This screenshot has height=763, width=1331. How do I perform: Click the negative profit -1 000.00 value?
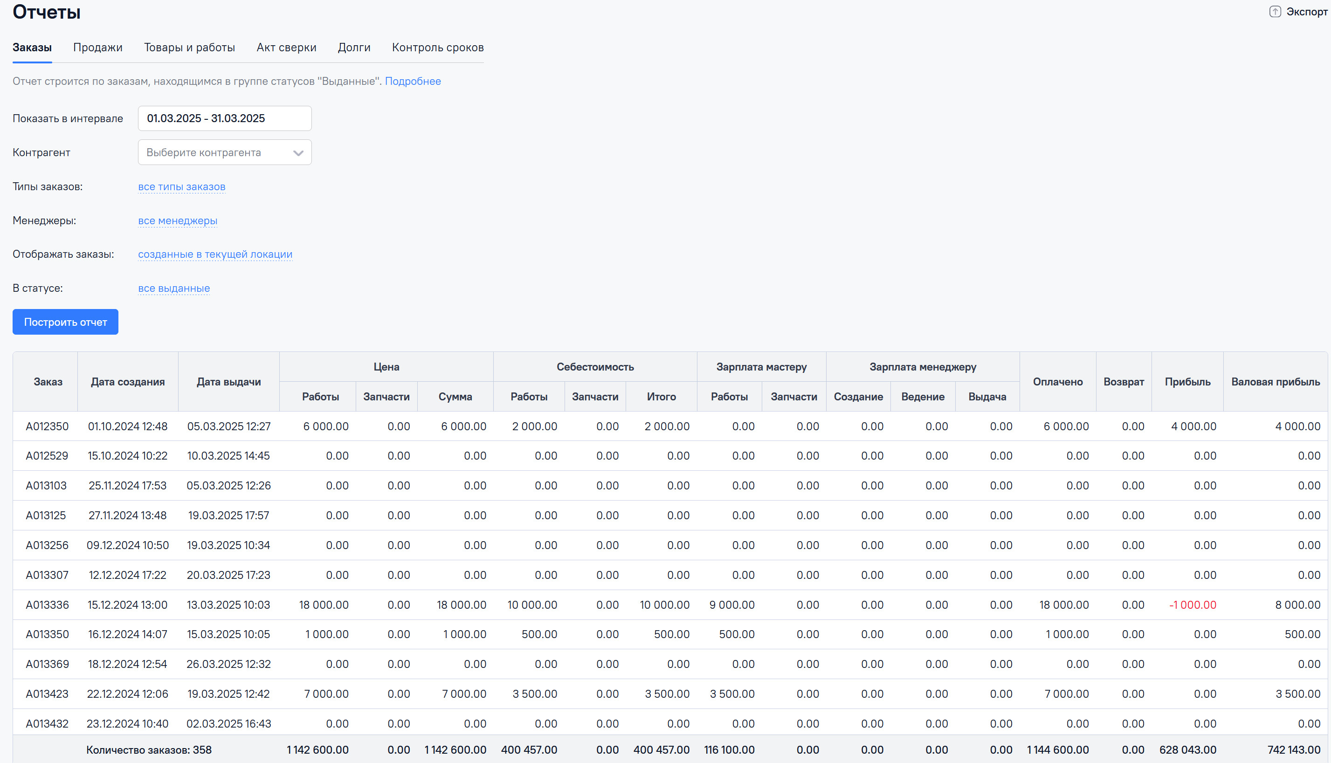tap(1193, 605)
